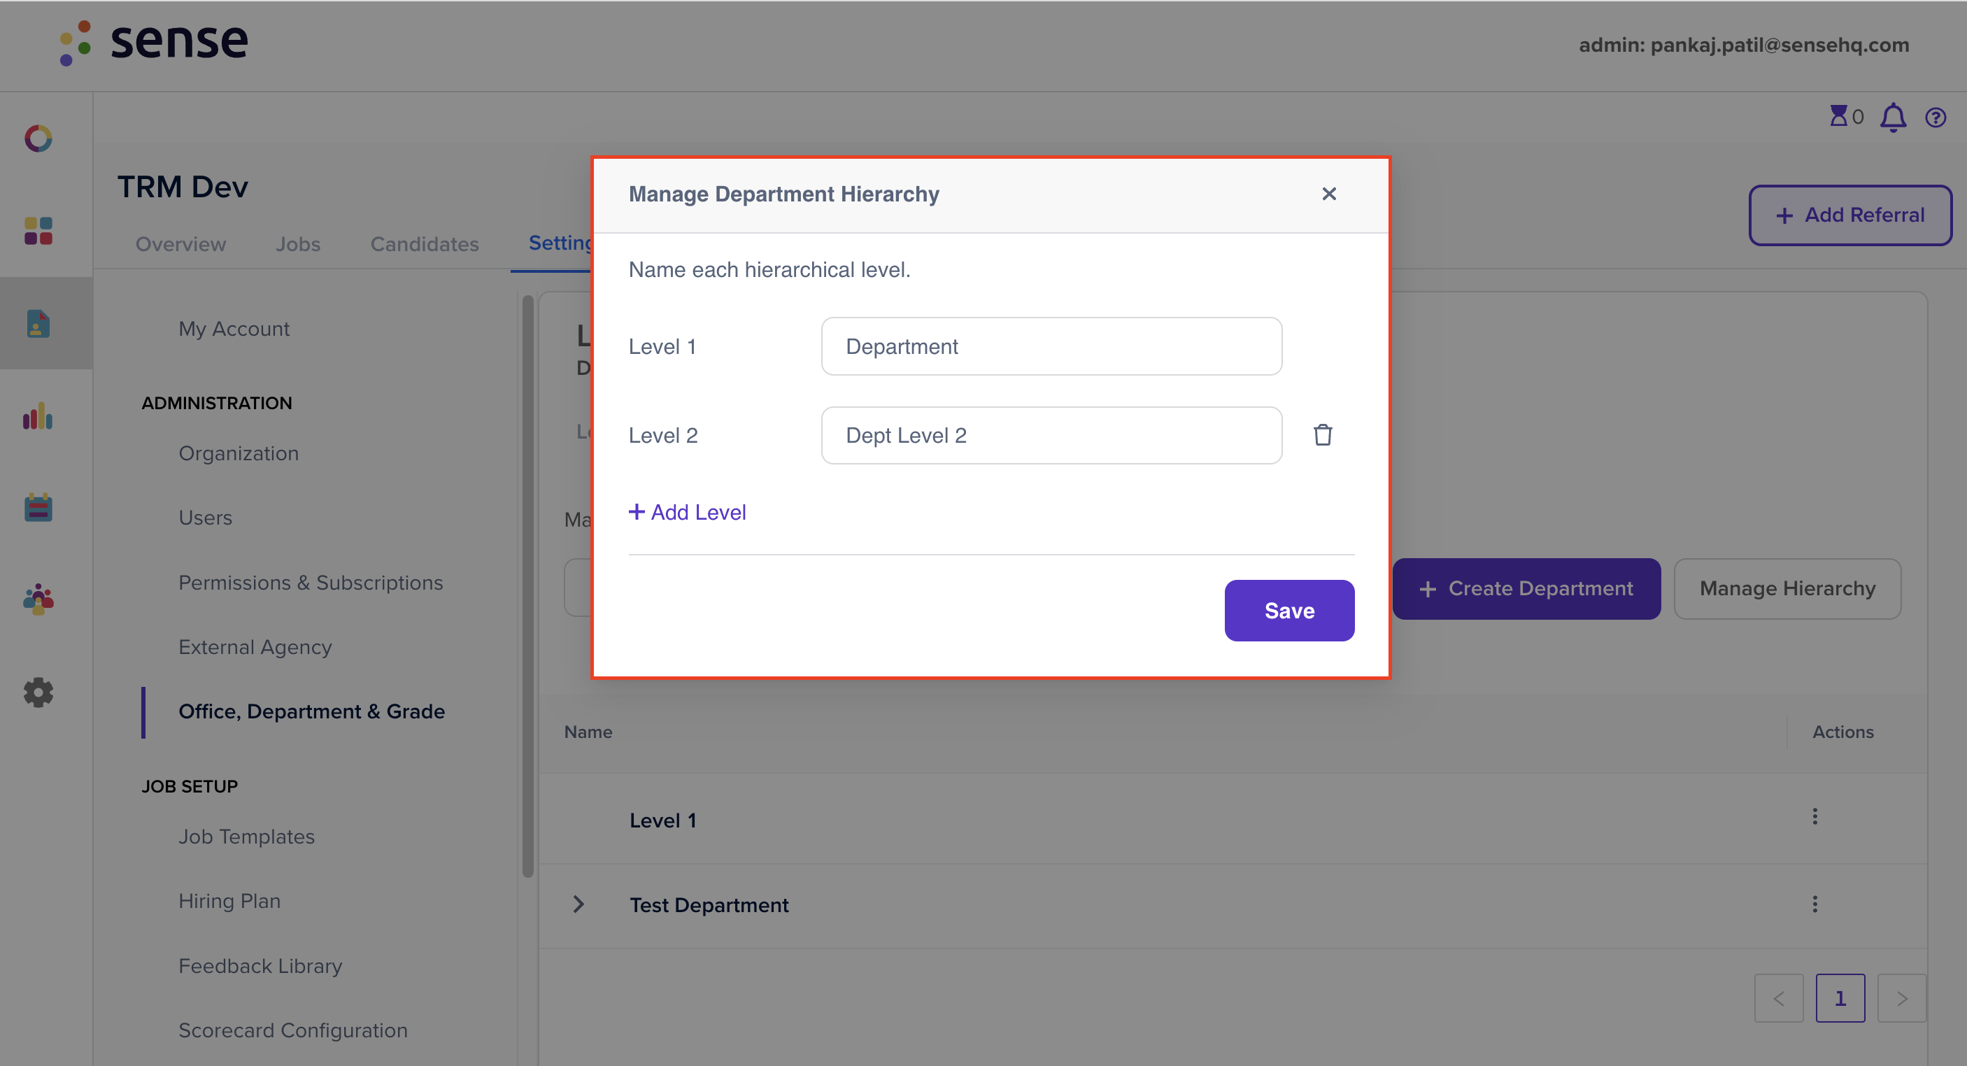The width and height of the screenshot is (1967, 1066).
Task: Close the Manage Department Hierarchy dialog
Action: click(1328, 194)
